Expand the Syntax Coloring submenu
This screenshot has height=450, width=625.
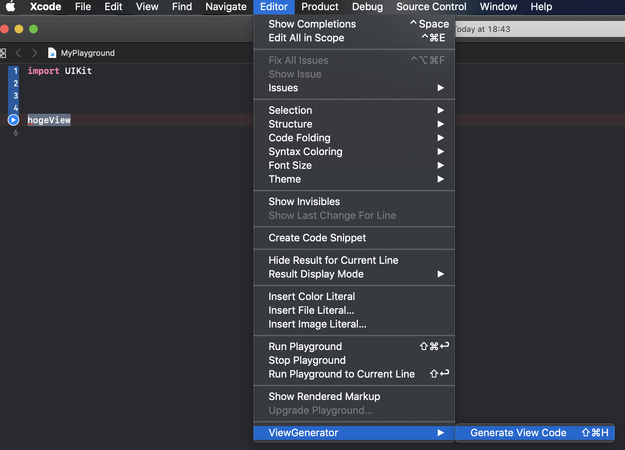coord(354,151)
